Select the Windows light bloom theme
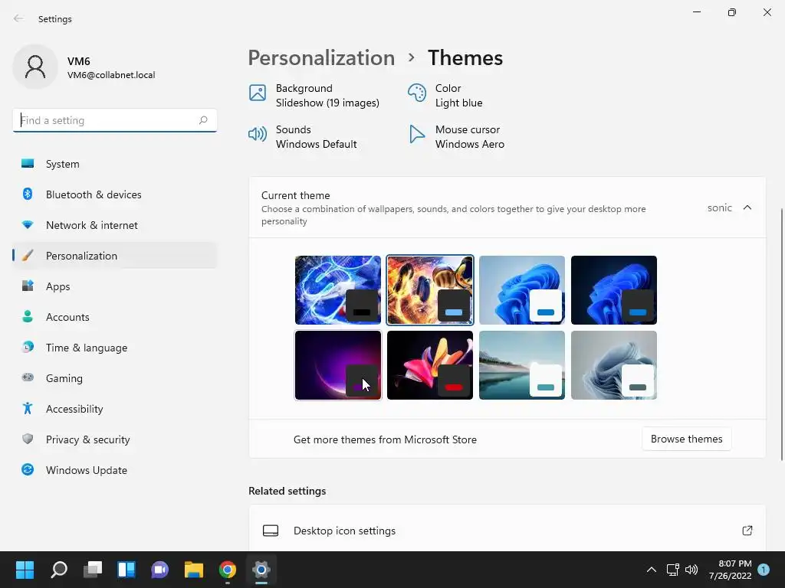 [521, 290]
